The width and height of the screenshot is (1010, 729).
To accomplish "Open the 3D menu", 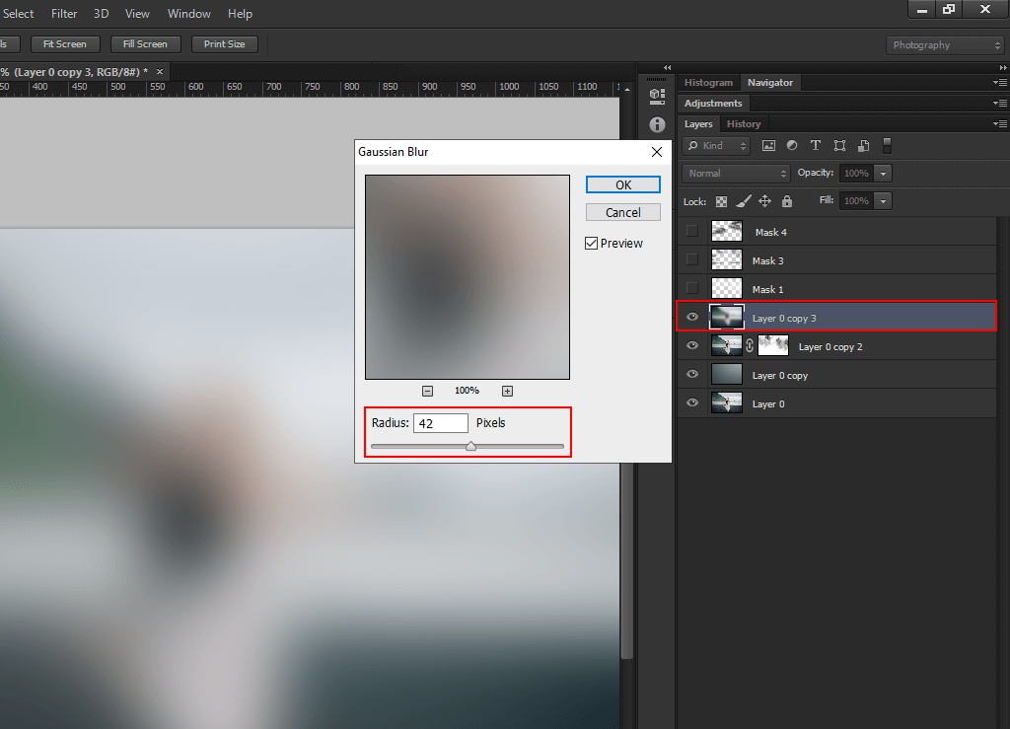I will point(102,14).
